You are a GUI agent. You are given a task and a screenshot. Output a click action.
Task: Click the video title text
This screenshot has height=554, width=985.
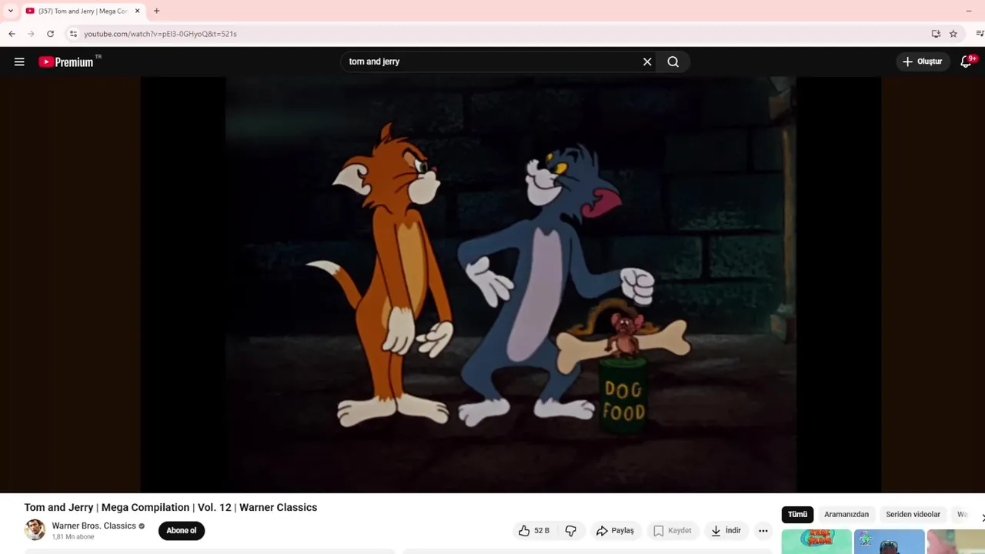171,507
